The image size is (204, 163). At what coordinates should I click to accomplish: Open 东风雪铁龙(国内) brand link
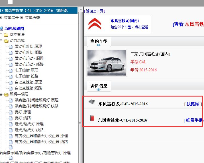click(x=125, y=21)
